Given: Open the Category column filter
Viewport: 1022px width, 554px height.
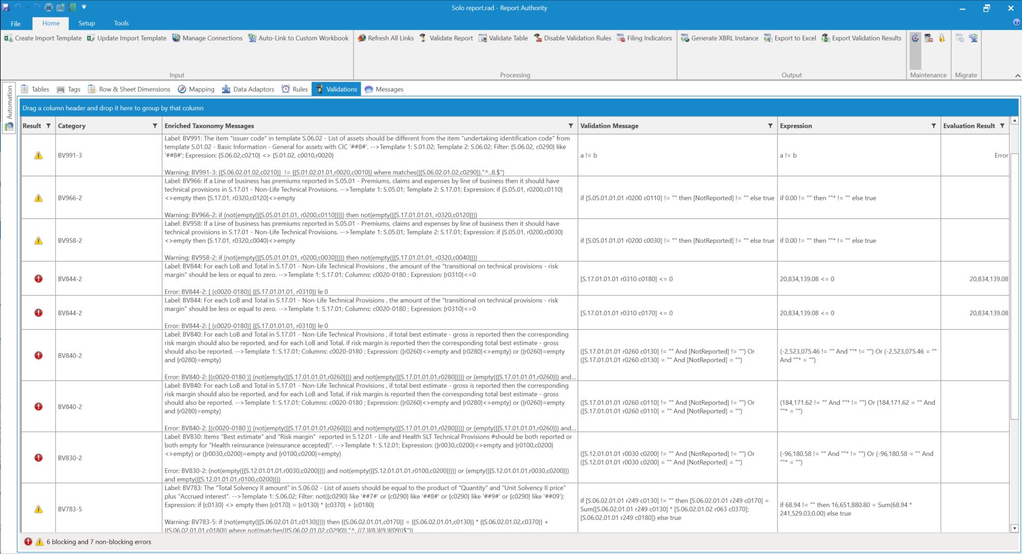Looking at the screenshot, I should pyautogui.click(x=155, y=126).
